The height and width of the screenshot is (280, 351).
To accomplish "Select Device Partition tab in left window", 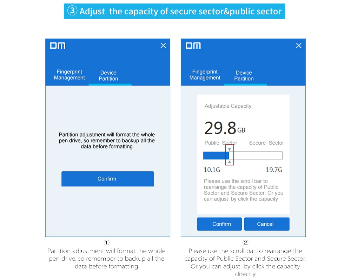I will [x=108, y=76].
